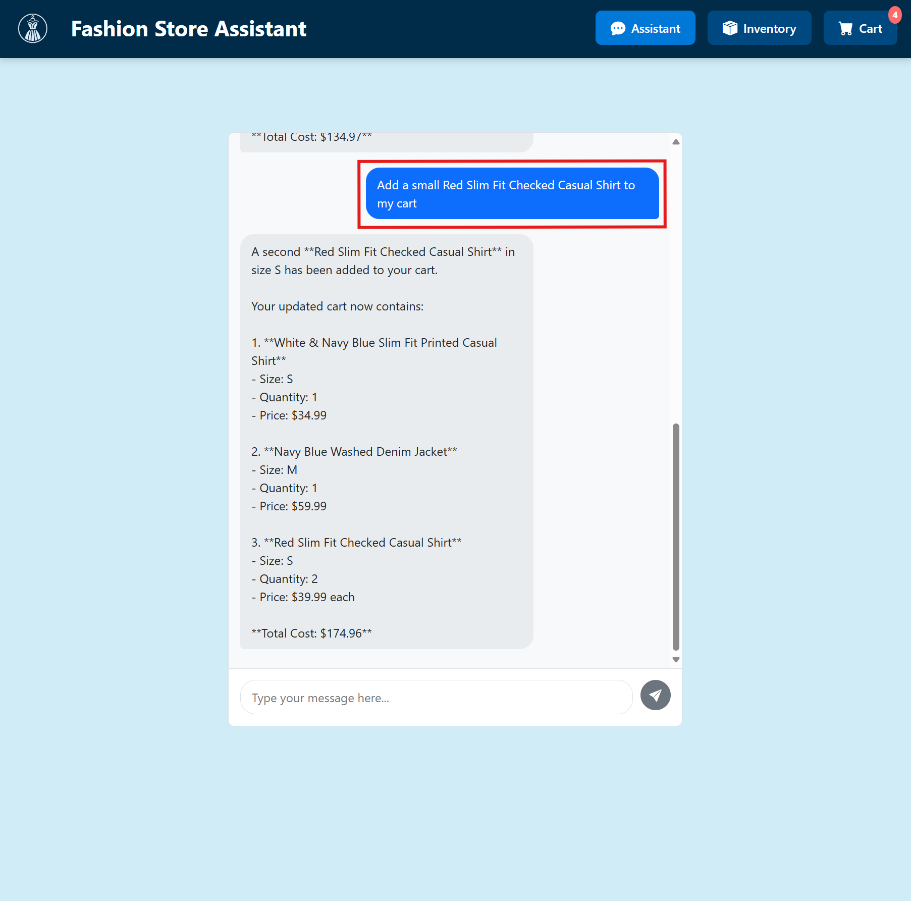
Task: Click the Red Slim Fit Checked Casual Shirt entry
Action: coord(357,542)
